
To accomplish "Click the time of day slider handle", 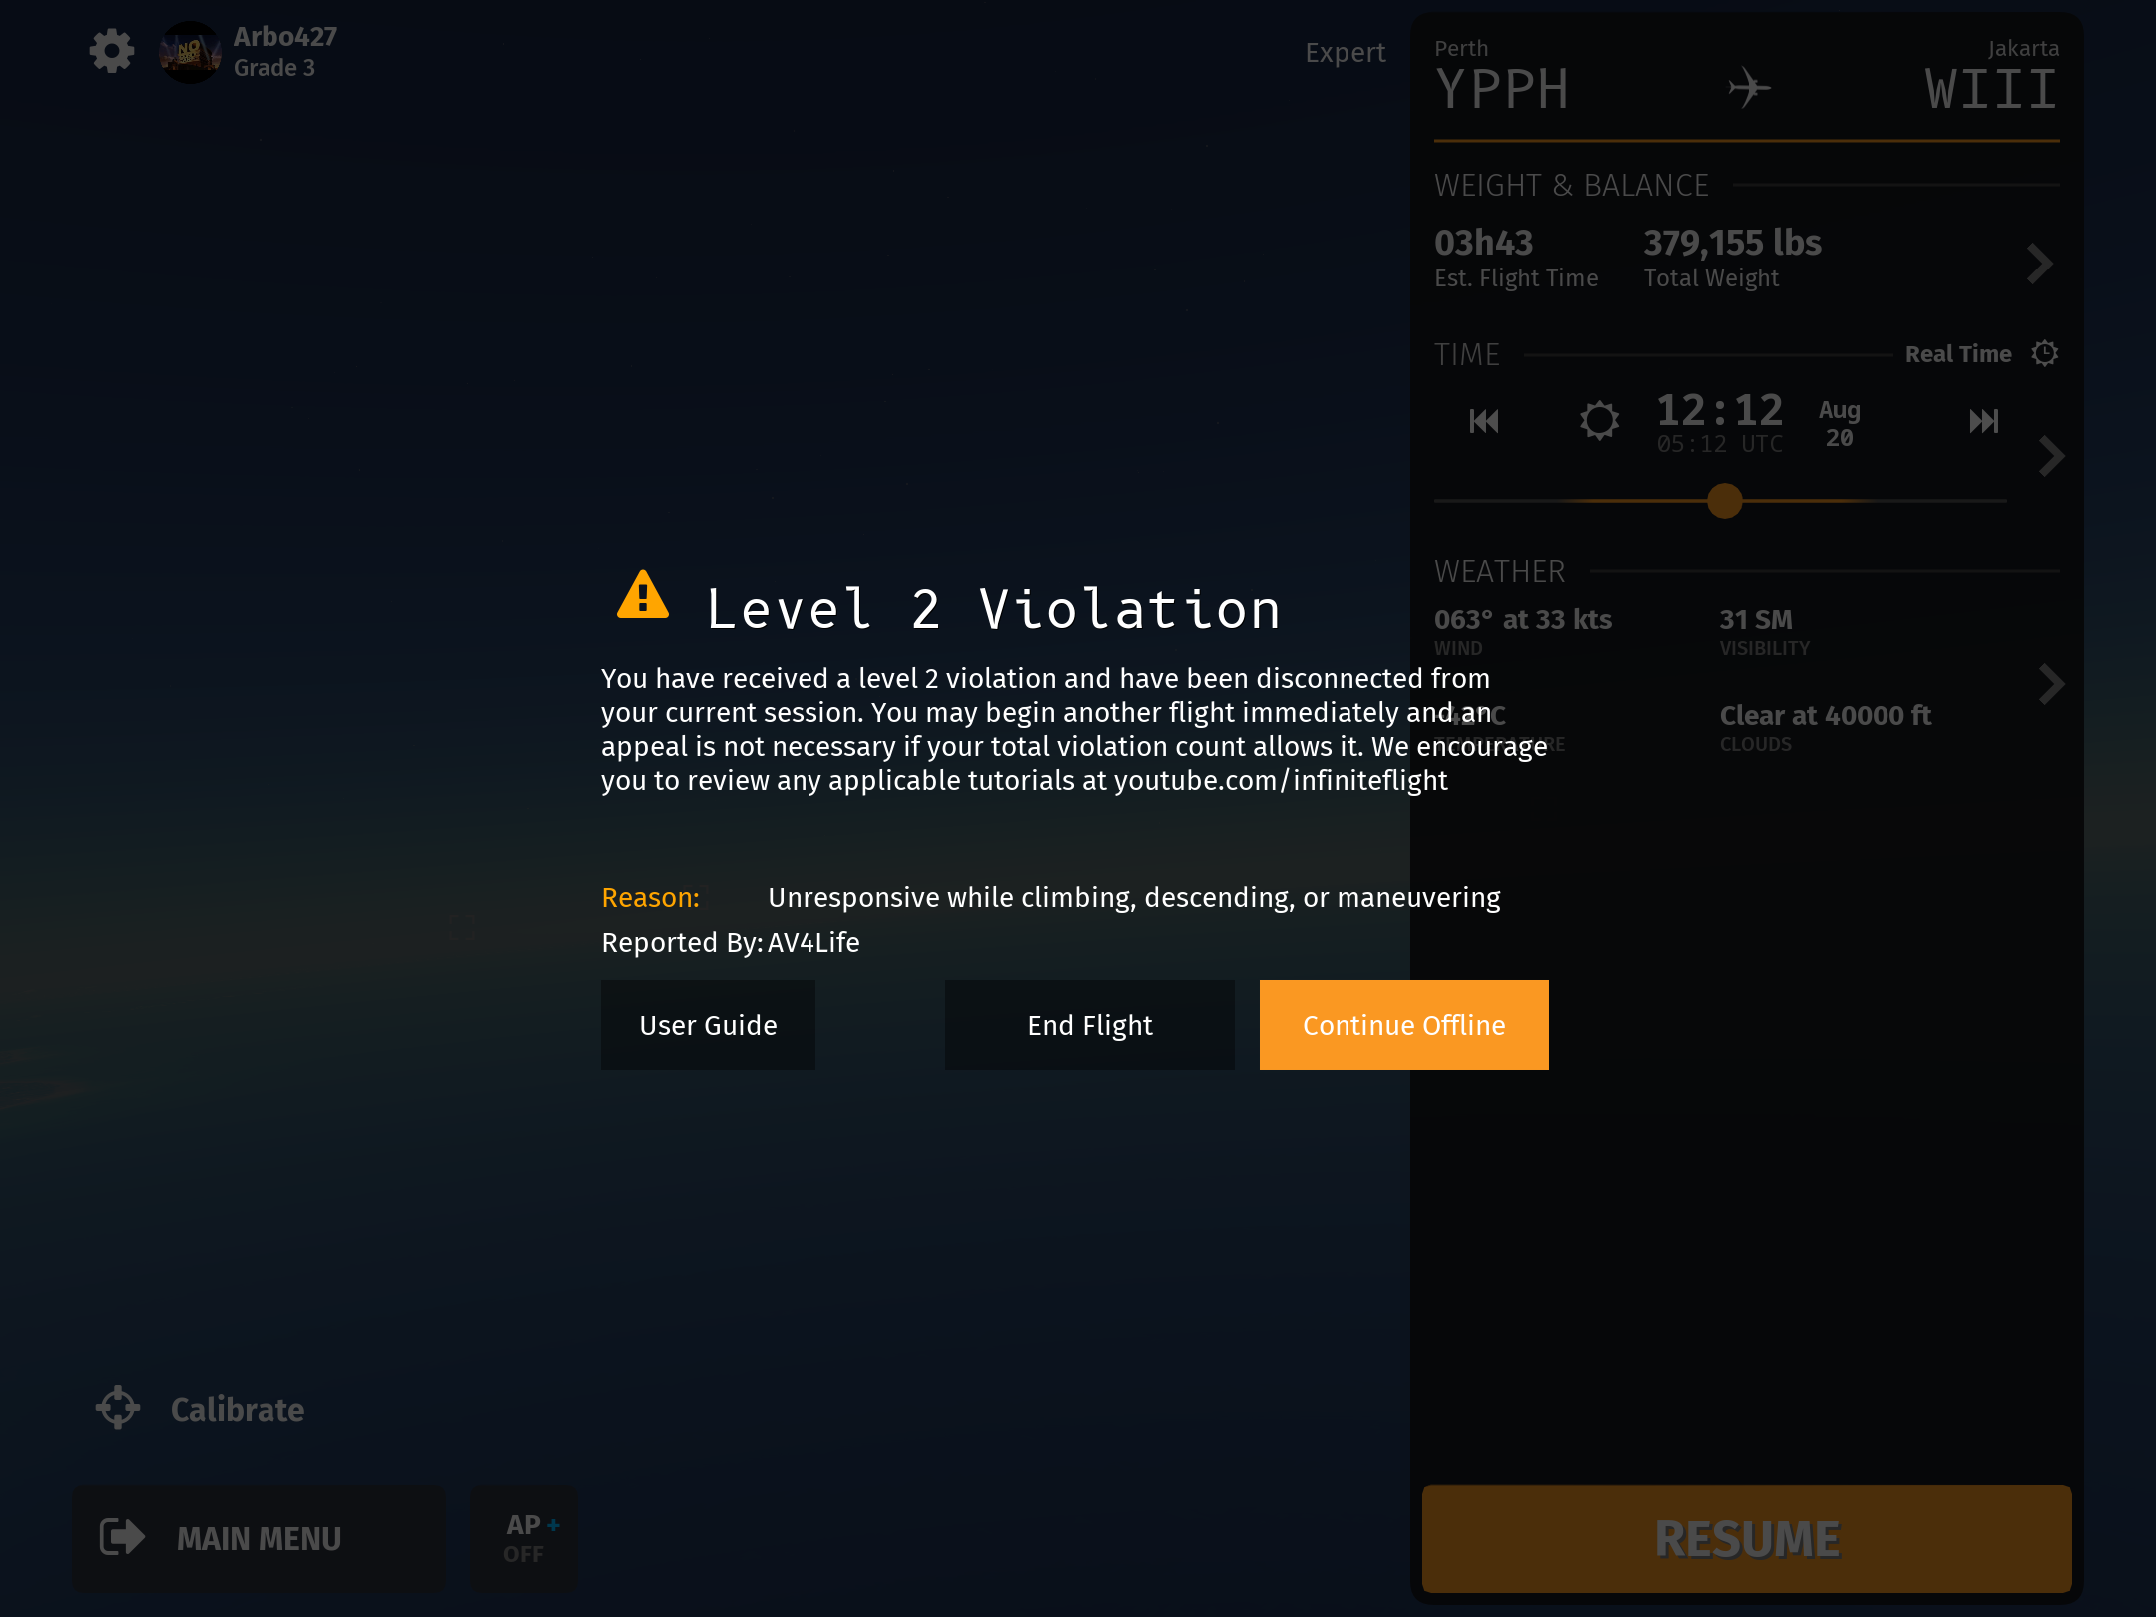I will 1724,501.
